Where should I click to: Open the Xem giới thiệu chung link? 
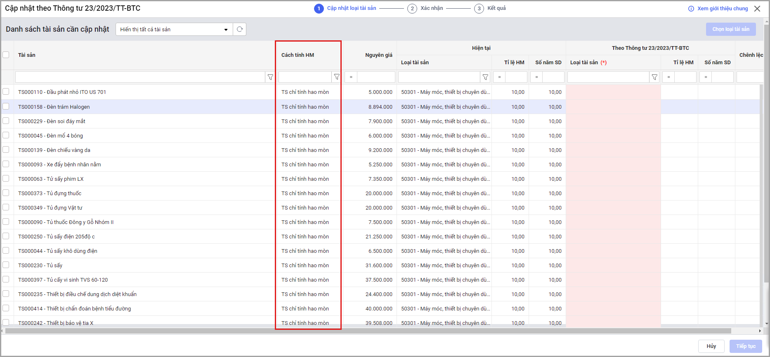coord(723,9)
